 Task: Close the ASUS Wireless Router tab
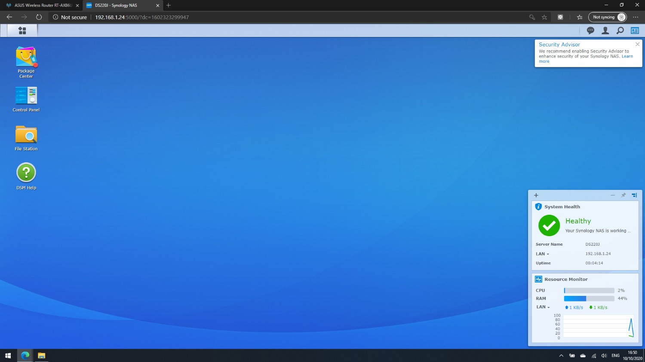pos(77,6)
